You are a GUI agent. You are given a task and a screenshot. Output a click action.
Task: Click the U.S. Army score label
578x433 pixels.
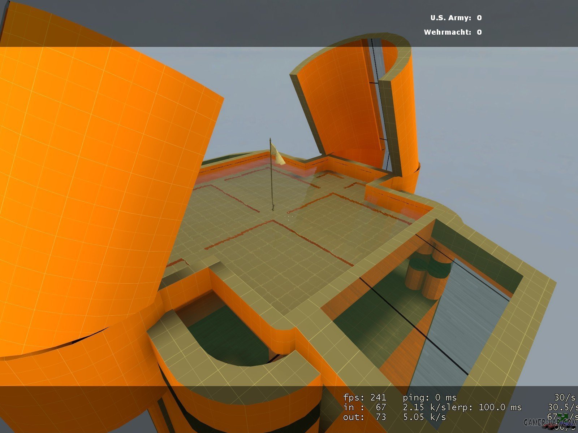point(450,18)
